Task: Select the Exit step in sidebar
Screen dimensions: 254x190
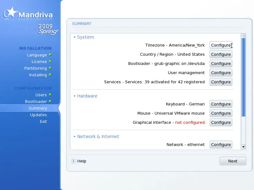Action: click(x=43, y=122)
